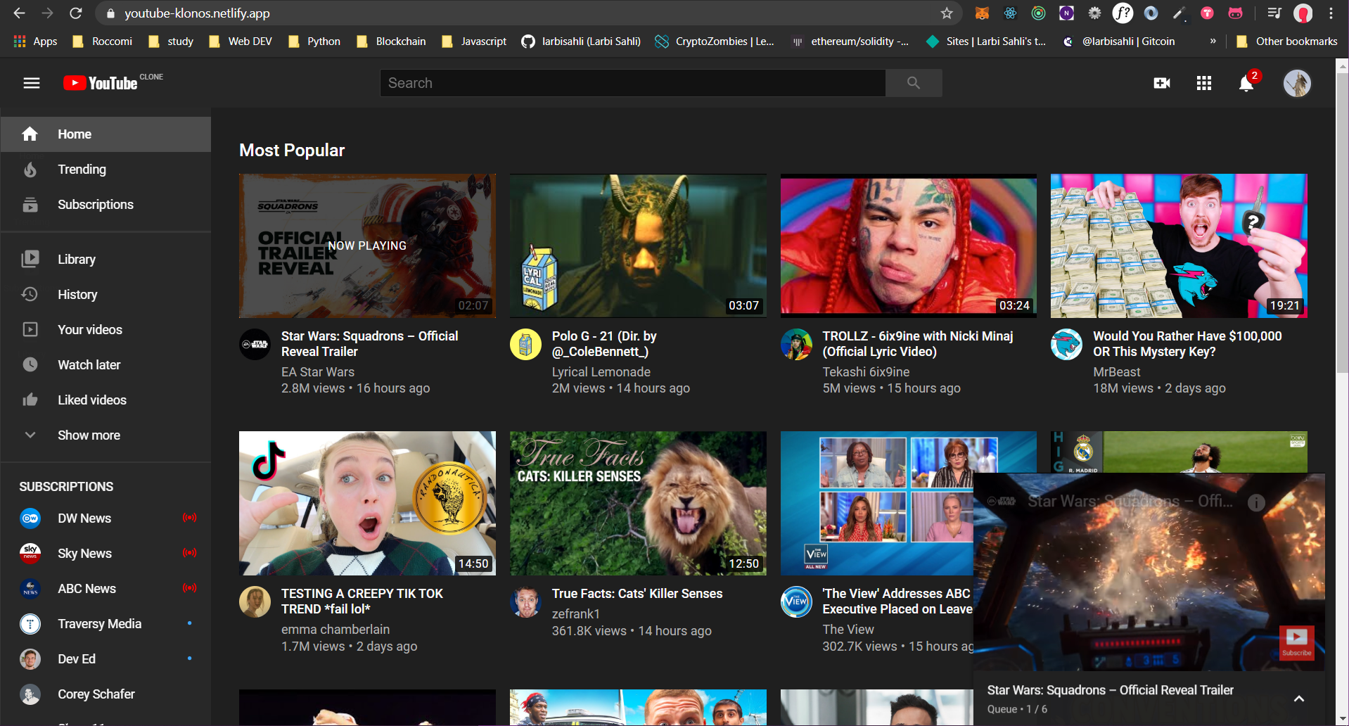This screenshot has width=1349, height=726.
Task: Open the YouTube apps grid icon
Action: (x=1204, y=83)
